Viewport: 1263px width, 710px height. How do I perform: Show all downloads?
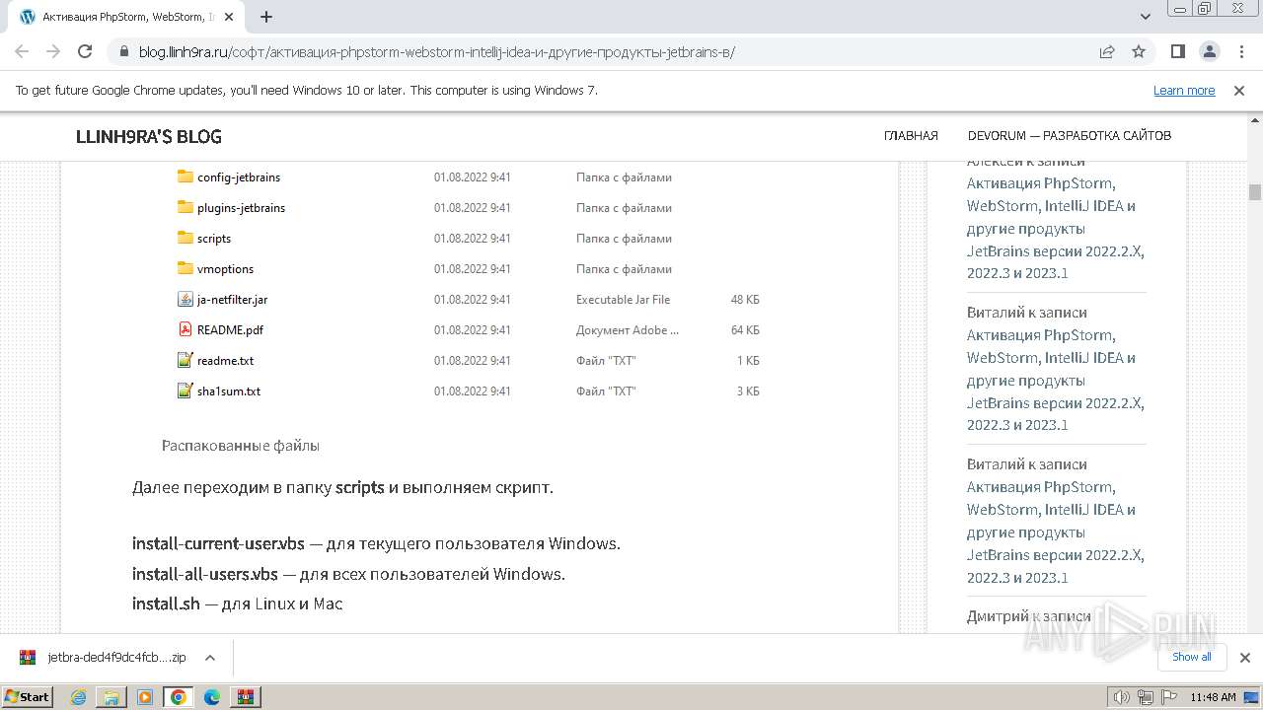click(x=1191, y=657)
